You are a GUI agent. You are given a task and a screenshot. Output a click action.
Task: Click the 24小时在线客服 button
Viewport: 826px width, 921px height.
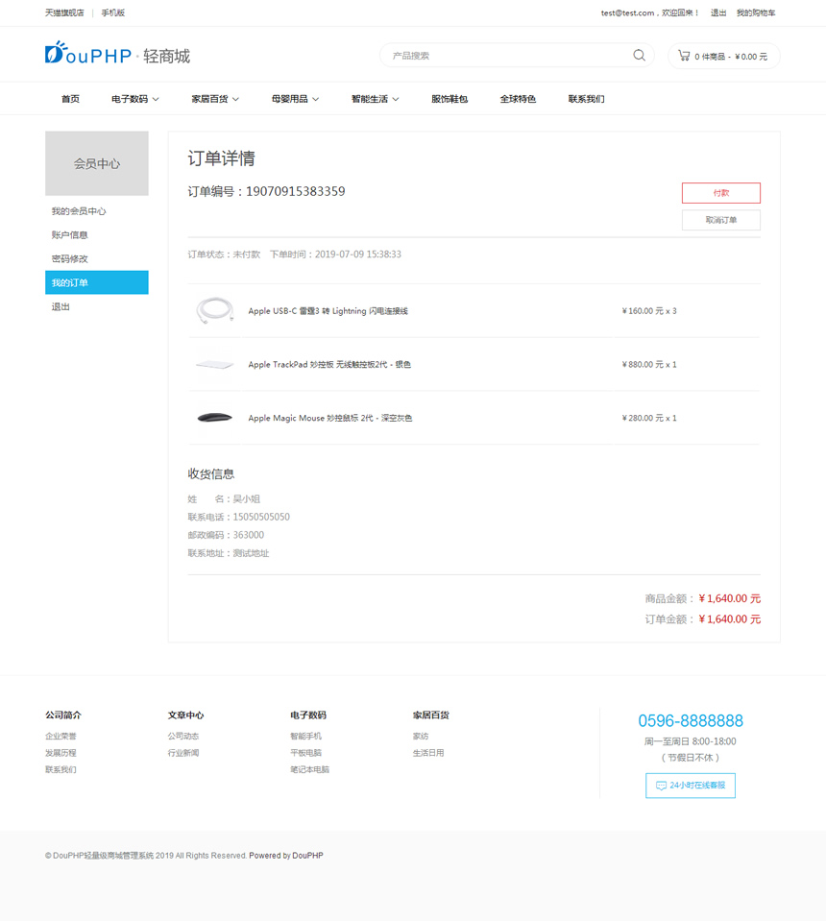(x=691, y=786)
